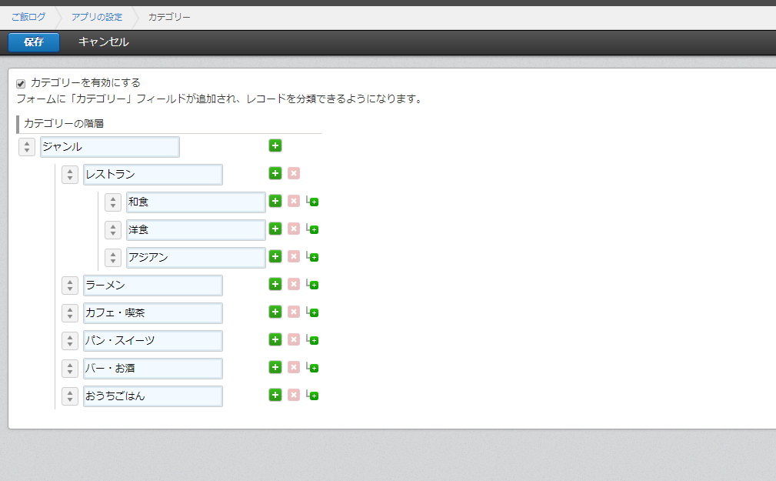Image resolution: width=776 pixels, height=481 pixels.
Task: Click the カフェ・喫茶 category name field
Action: click(153, 313)
